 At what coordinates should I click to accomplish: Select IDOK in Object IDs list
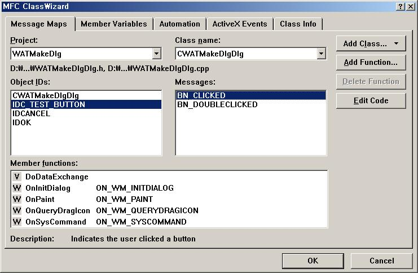tap(86, 122)
